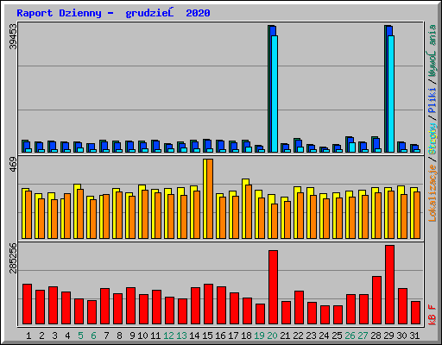Click the red kB bar for day 9

click(x=131, y=306)
